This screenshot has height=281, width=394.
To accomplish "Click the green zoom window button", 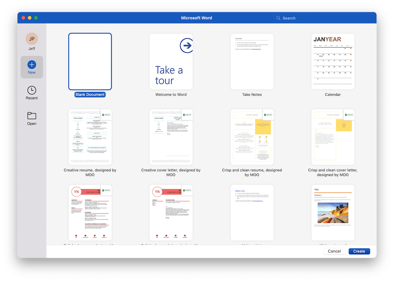I will [x=36, y=18].
